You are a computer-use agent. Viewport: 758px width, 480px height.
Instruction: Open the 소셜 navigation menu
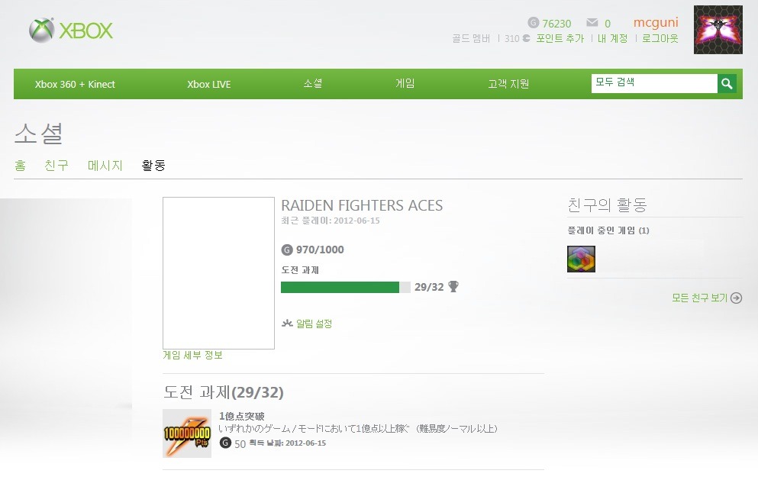312,84
